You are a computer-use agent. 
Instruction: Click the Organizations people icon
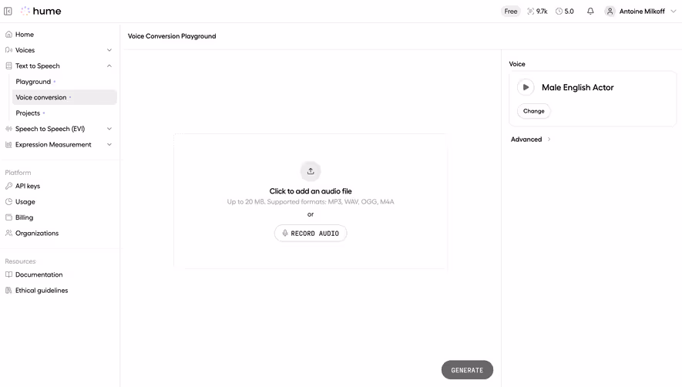coord(8,233)
